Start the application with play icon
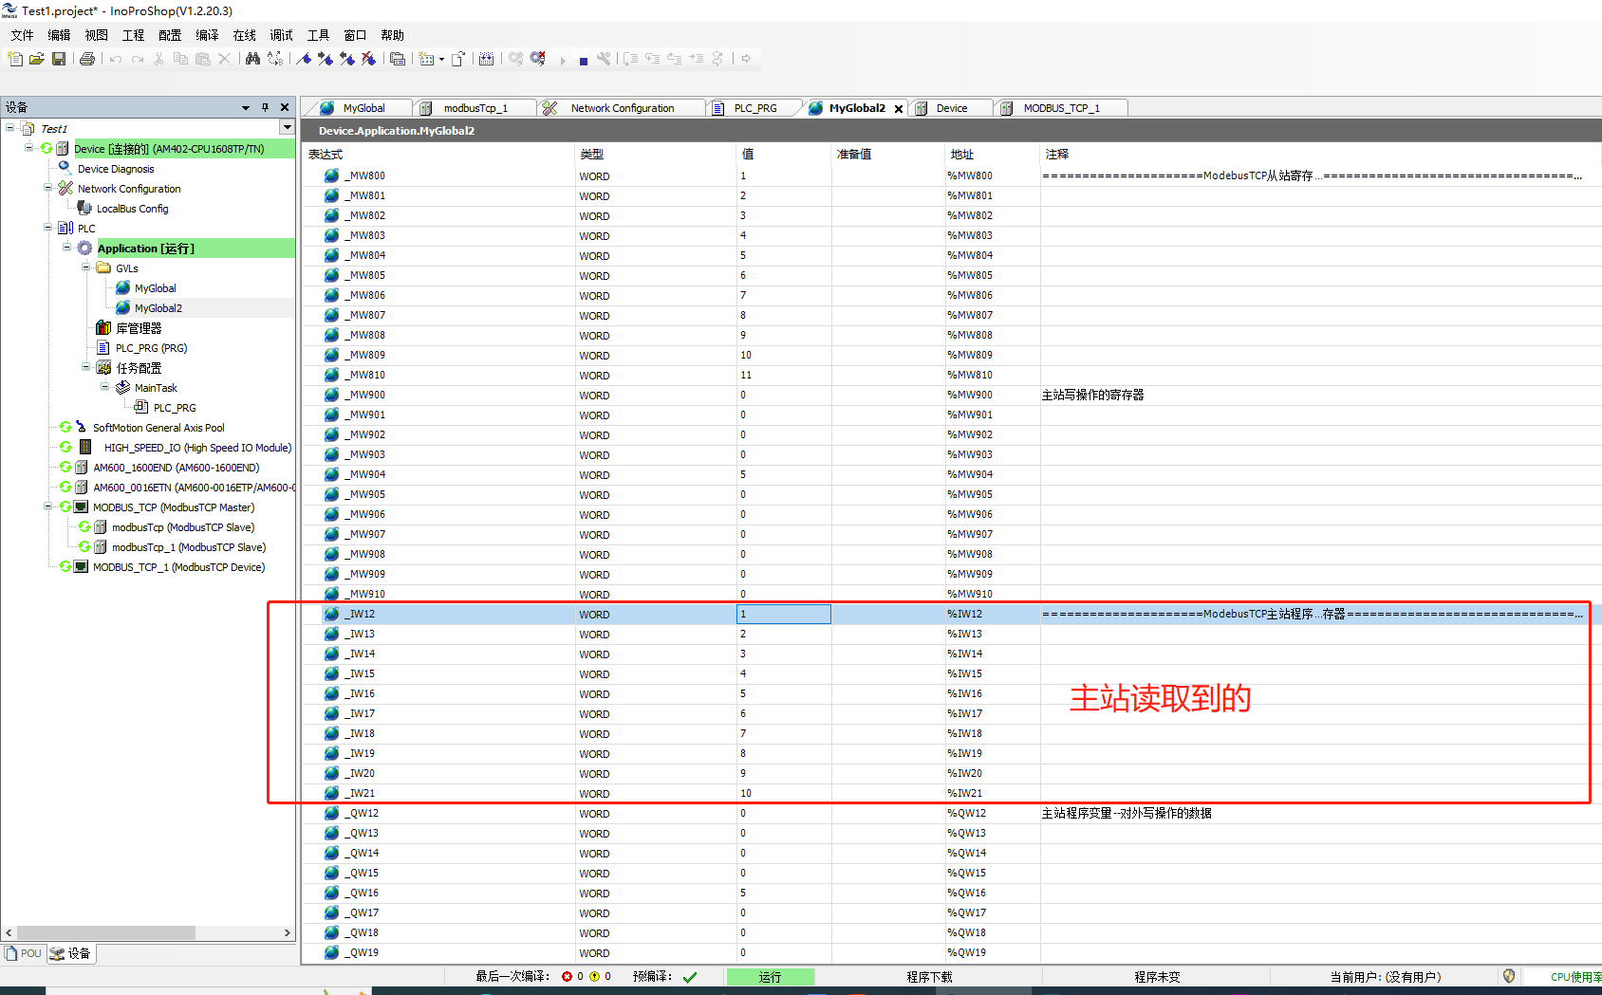This screenshot has width=1602, height=995. (563, 61)
